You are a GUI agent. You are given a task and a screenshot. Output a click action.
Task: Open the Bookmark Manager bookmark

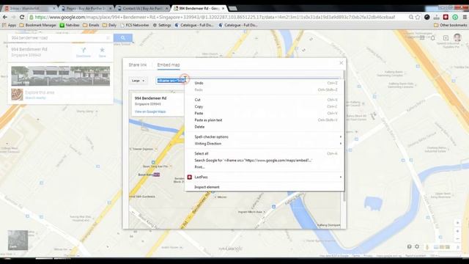click(x=37, y=25)
